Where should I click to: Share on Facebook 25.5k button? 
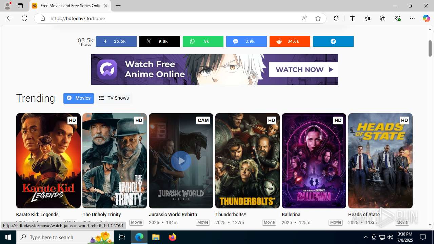click(x=116, y=41)
